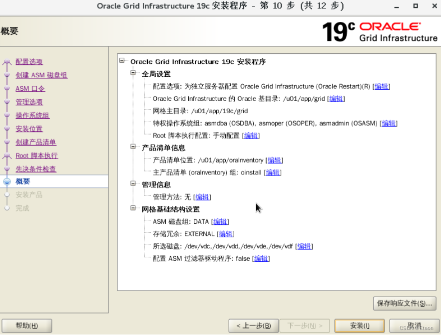This screenshot has width=441, height=335.
Task: Cancel the installer with 取消 button
Action: pos(415,326)
